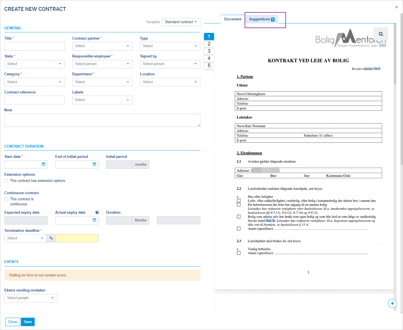Image resolution: width=403 pixels, height=330 pixels.
Task: Switch to the Document tab
Action: [x=232, y=19]
